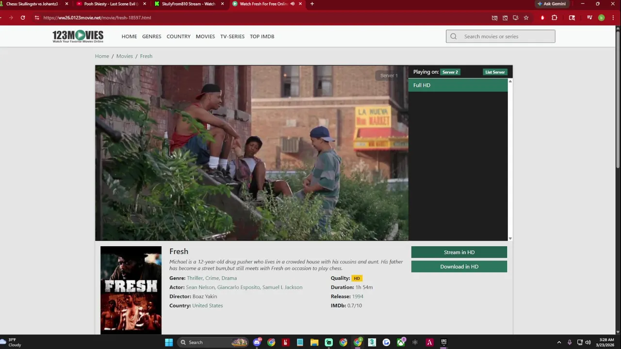Open the media controls music icon
621x349 pixels.
coord(589,17)
